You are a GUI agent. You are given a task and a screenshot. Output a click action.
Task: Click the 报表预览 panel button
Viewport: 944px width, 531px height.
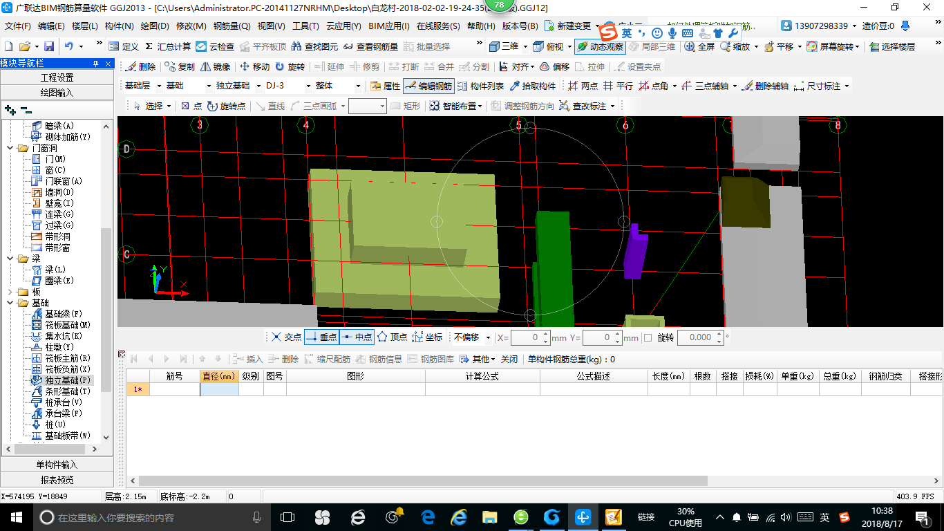pos(57,480)
